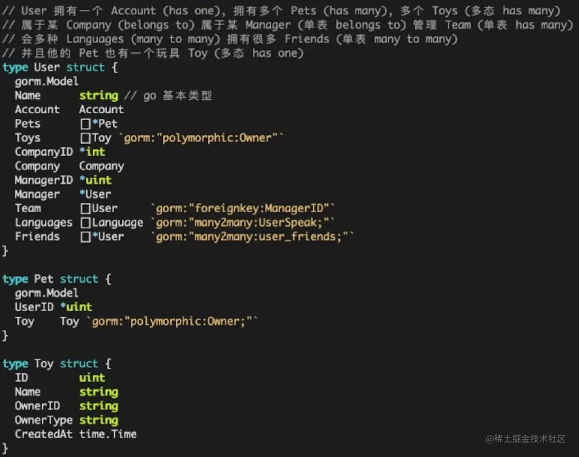Click the gorm tag "many2many:UserSpeak;"
Image resolution: width=579 pixels, height=457 pixels.
click(x=243, y=222)
